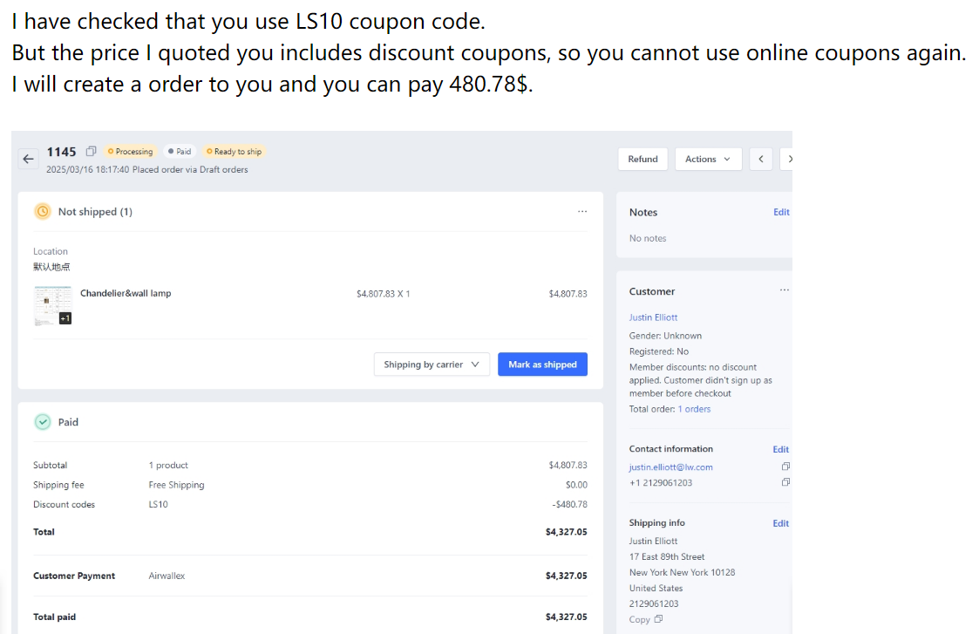Screen dimensions: 979x634
Task: Edit the Notes section
Action: tap(781, 212)
